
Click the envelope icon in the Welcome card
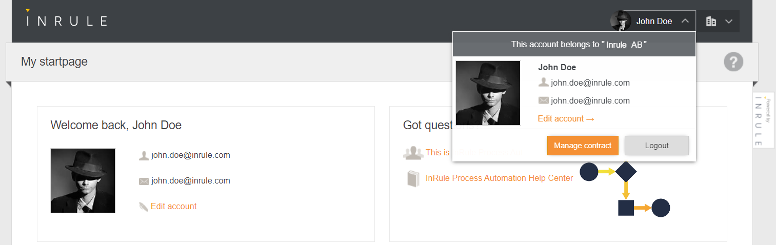[144, 181]
